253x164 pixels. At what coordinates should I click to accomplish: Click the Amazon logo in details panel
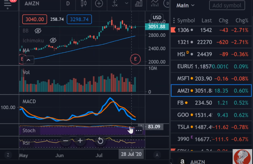tap(183, 161)
